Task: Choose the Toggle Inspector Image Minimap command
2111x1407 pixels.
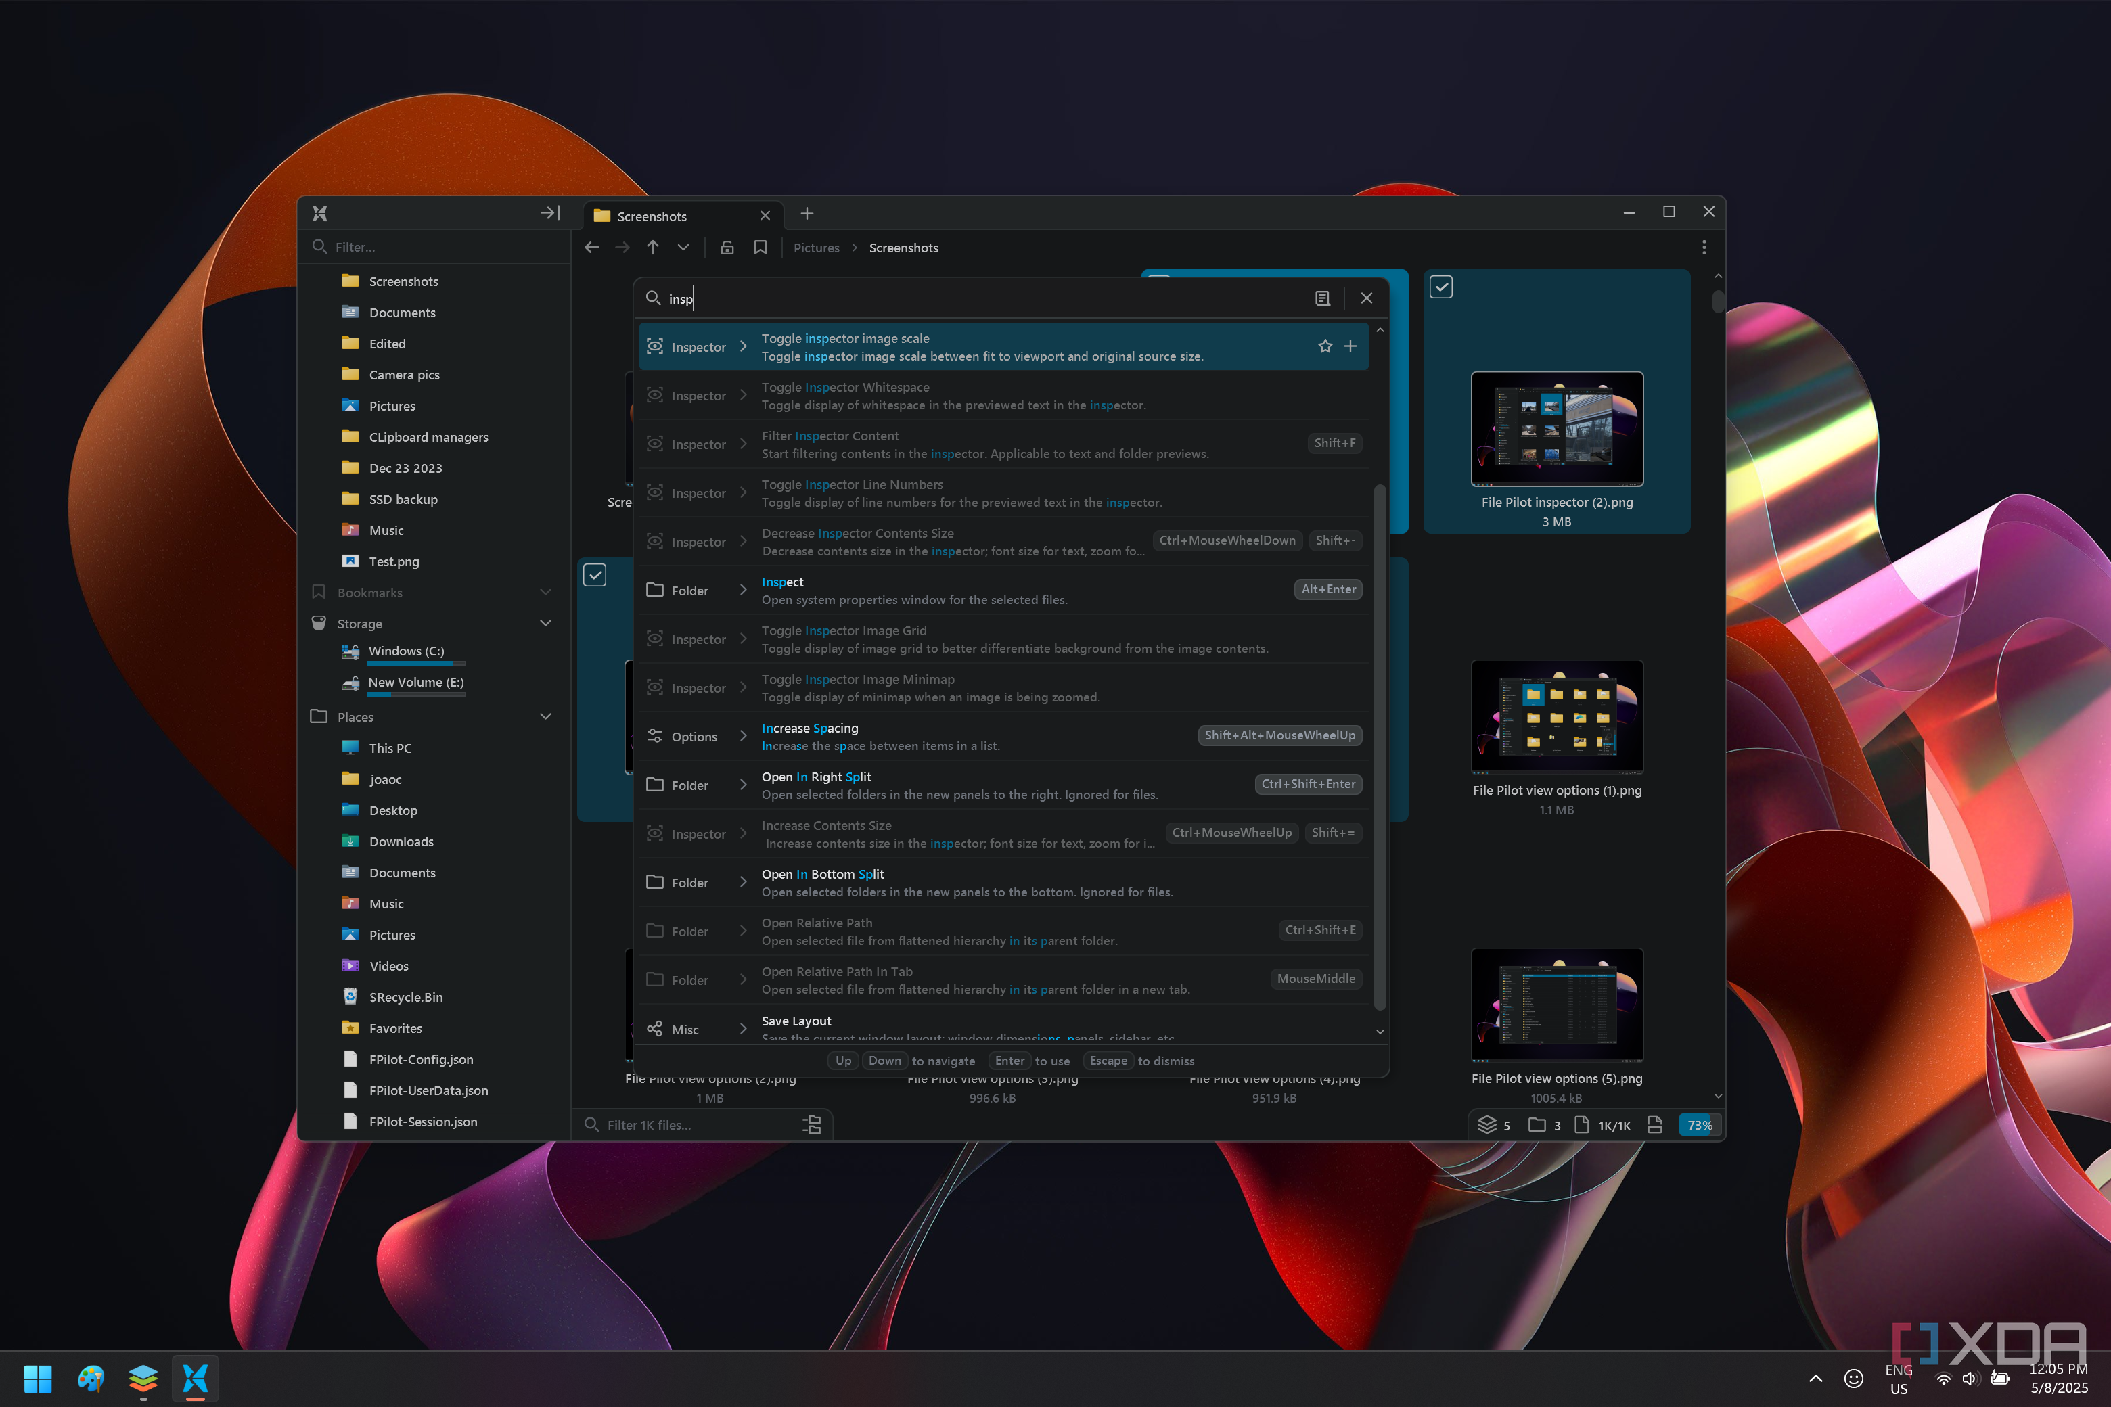Action: [1003, 688]
